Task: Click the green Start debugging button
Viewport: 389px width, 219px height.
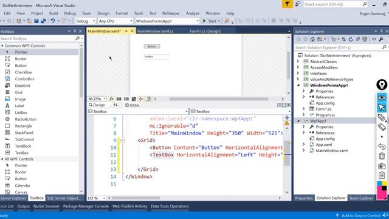Action: point(210,21)
